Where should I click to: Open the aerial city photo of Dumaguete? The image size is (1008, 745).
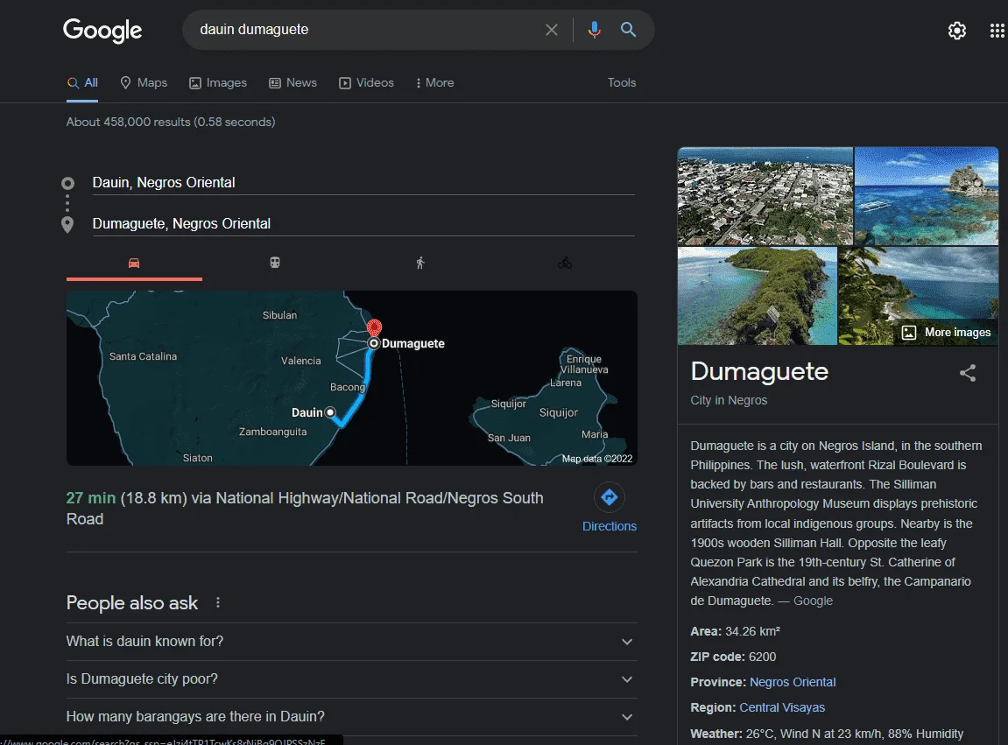pos(765,196)
